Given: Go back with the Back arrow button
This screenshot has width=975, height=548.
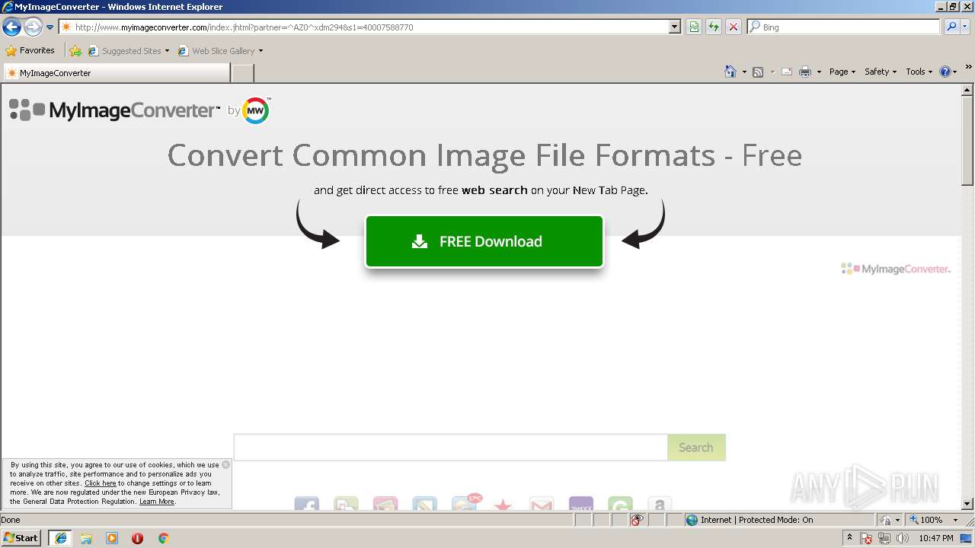Looking at the screenshot, I should pyautogui.click(x=11, y=27).
